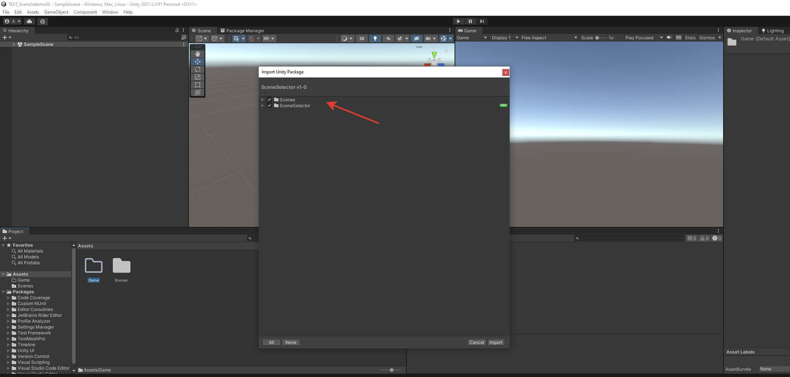This screenshot has height=377, width=790.
Task: Adjust the Game view Scale slider
Action: pos(601,38)
